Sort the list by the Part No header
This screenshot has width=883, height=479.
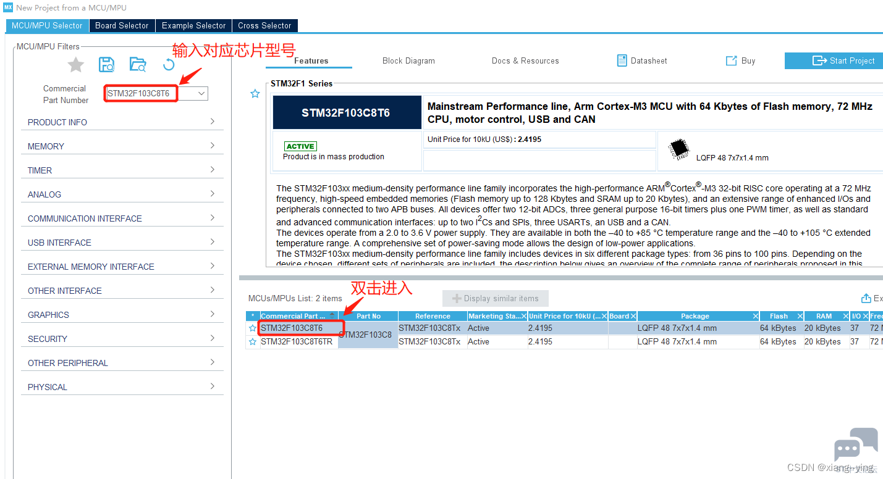pyautogui.click(x=368, y=316)
